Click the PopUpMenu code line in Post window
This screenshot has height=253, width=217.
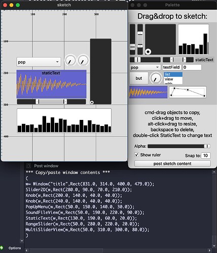pos(80,207)
